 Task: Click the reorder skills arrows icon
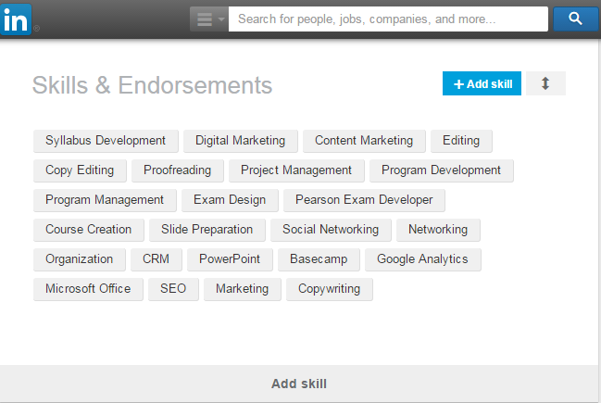pyautogui.click(x=545, y=83)
